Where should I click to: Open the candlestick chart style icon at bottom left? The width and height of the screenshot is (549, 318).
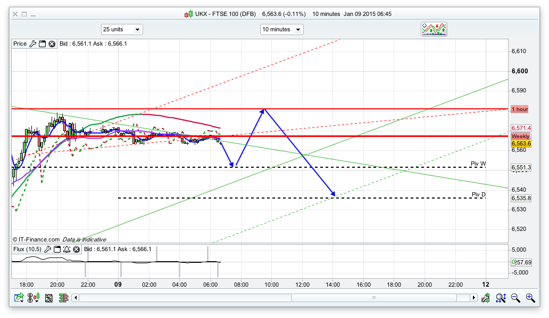click(x=34, y=298)
